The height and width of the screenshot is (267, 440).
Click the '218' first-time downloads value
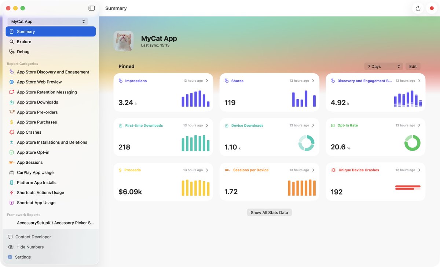point(124,147)
